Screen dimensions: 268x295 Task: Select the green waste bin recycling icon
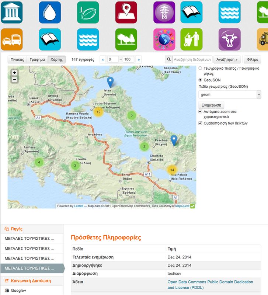[x=191, y=39]
